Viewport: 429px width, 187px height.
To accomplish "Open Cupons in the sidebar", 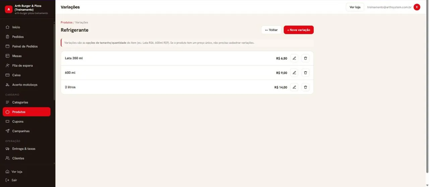I will [x=26, y=121].
